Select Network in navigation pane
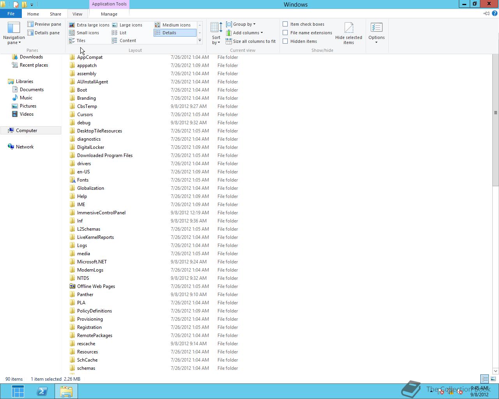 click(21, 147)
